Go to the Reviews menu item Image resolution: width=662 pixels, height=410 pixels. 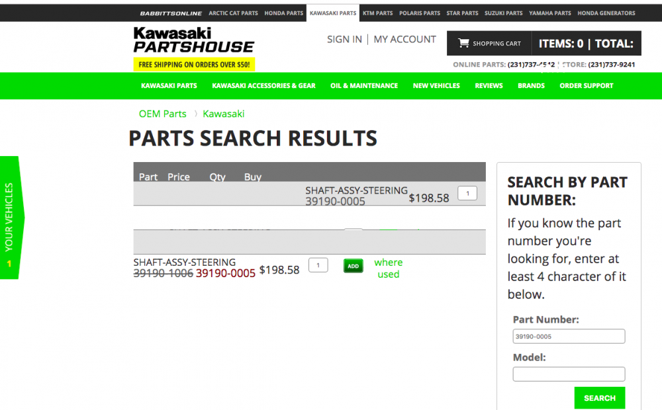point(489,85)
